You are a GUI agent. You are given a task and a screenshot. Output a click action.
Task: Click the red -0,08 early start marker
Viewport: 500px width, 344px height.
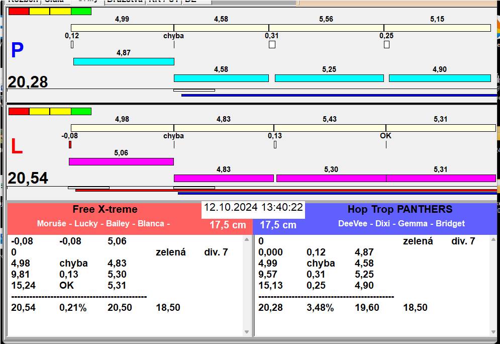pyautogui.click(x=70, y=144)
